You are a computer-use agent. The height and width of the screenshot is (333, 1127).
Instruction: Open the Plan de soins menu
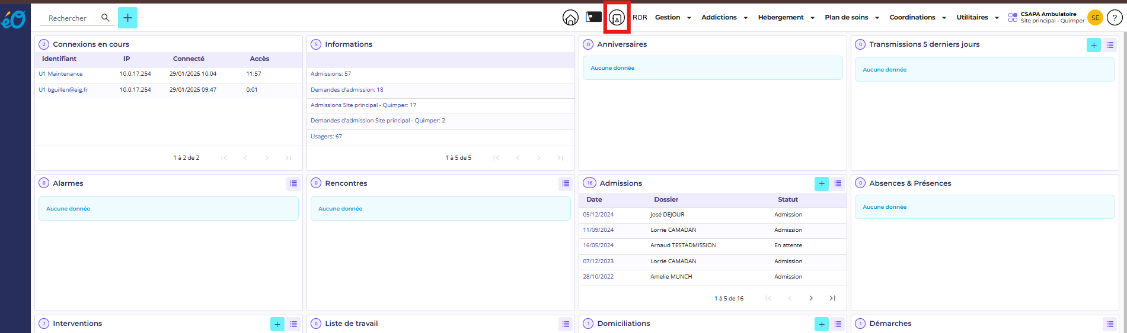point(851,18)
